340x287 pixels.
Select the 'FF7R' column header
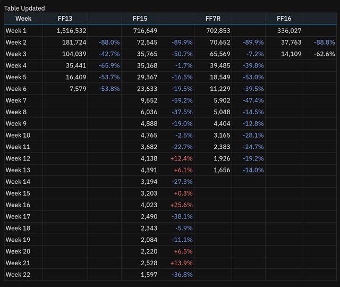point(212,19)
